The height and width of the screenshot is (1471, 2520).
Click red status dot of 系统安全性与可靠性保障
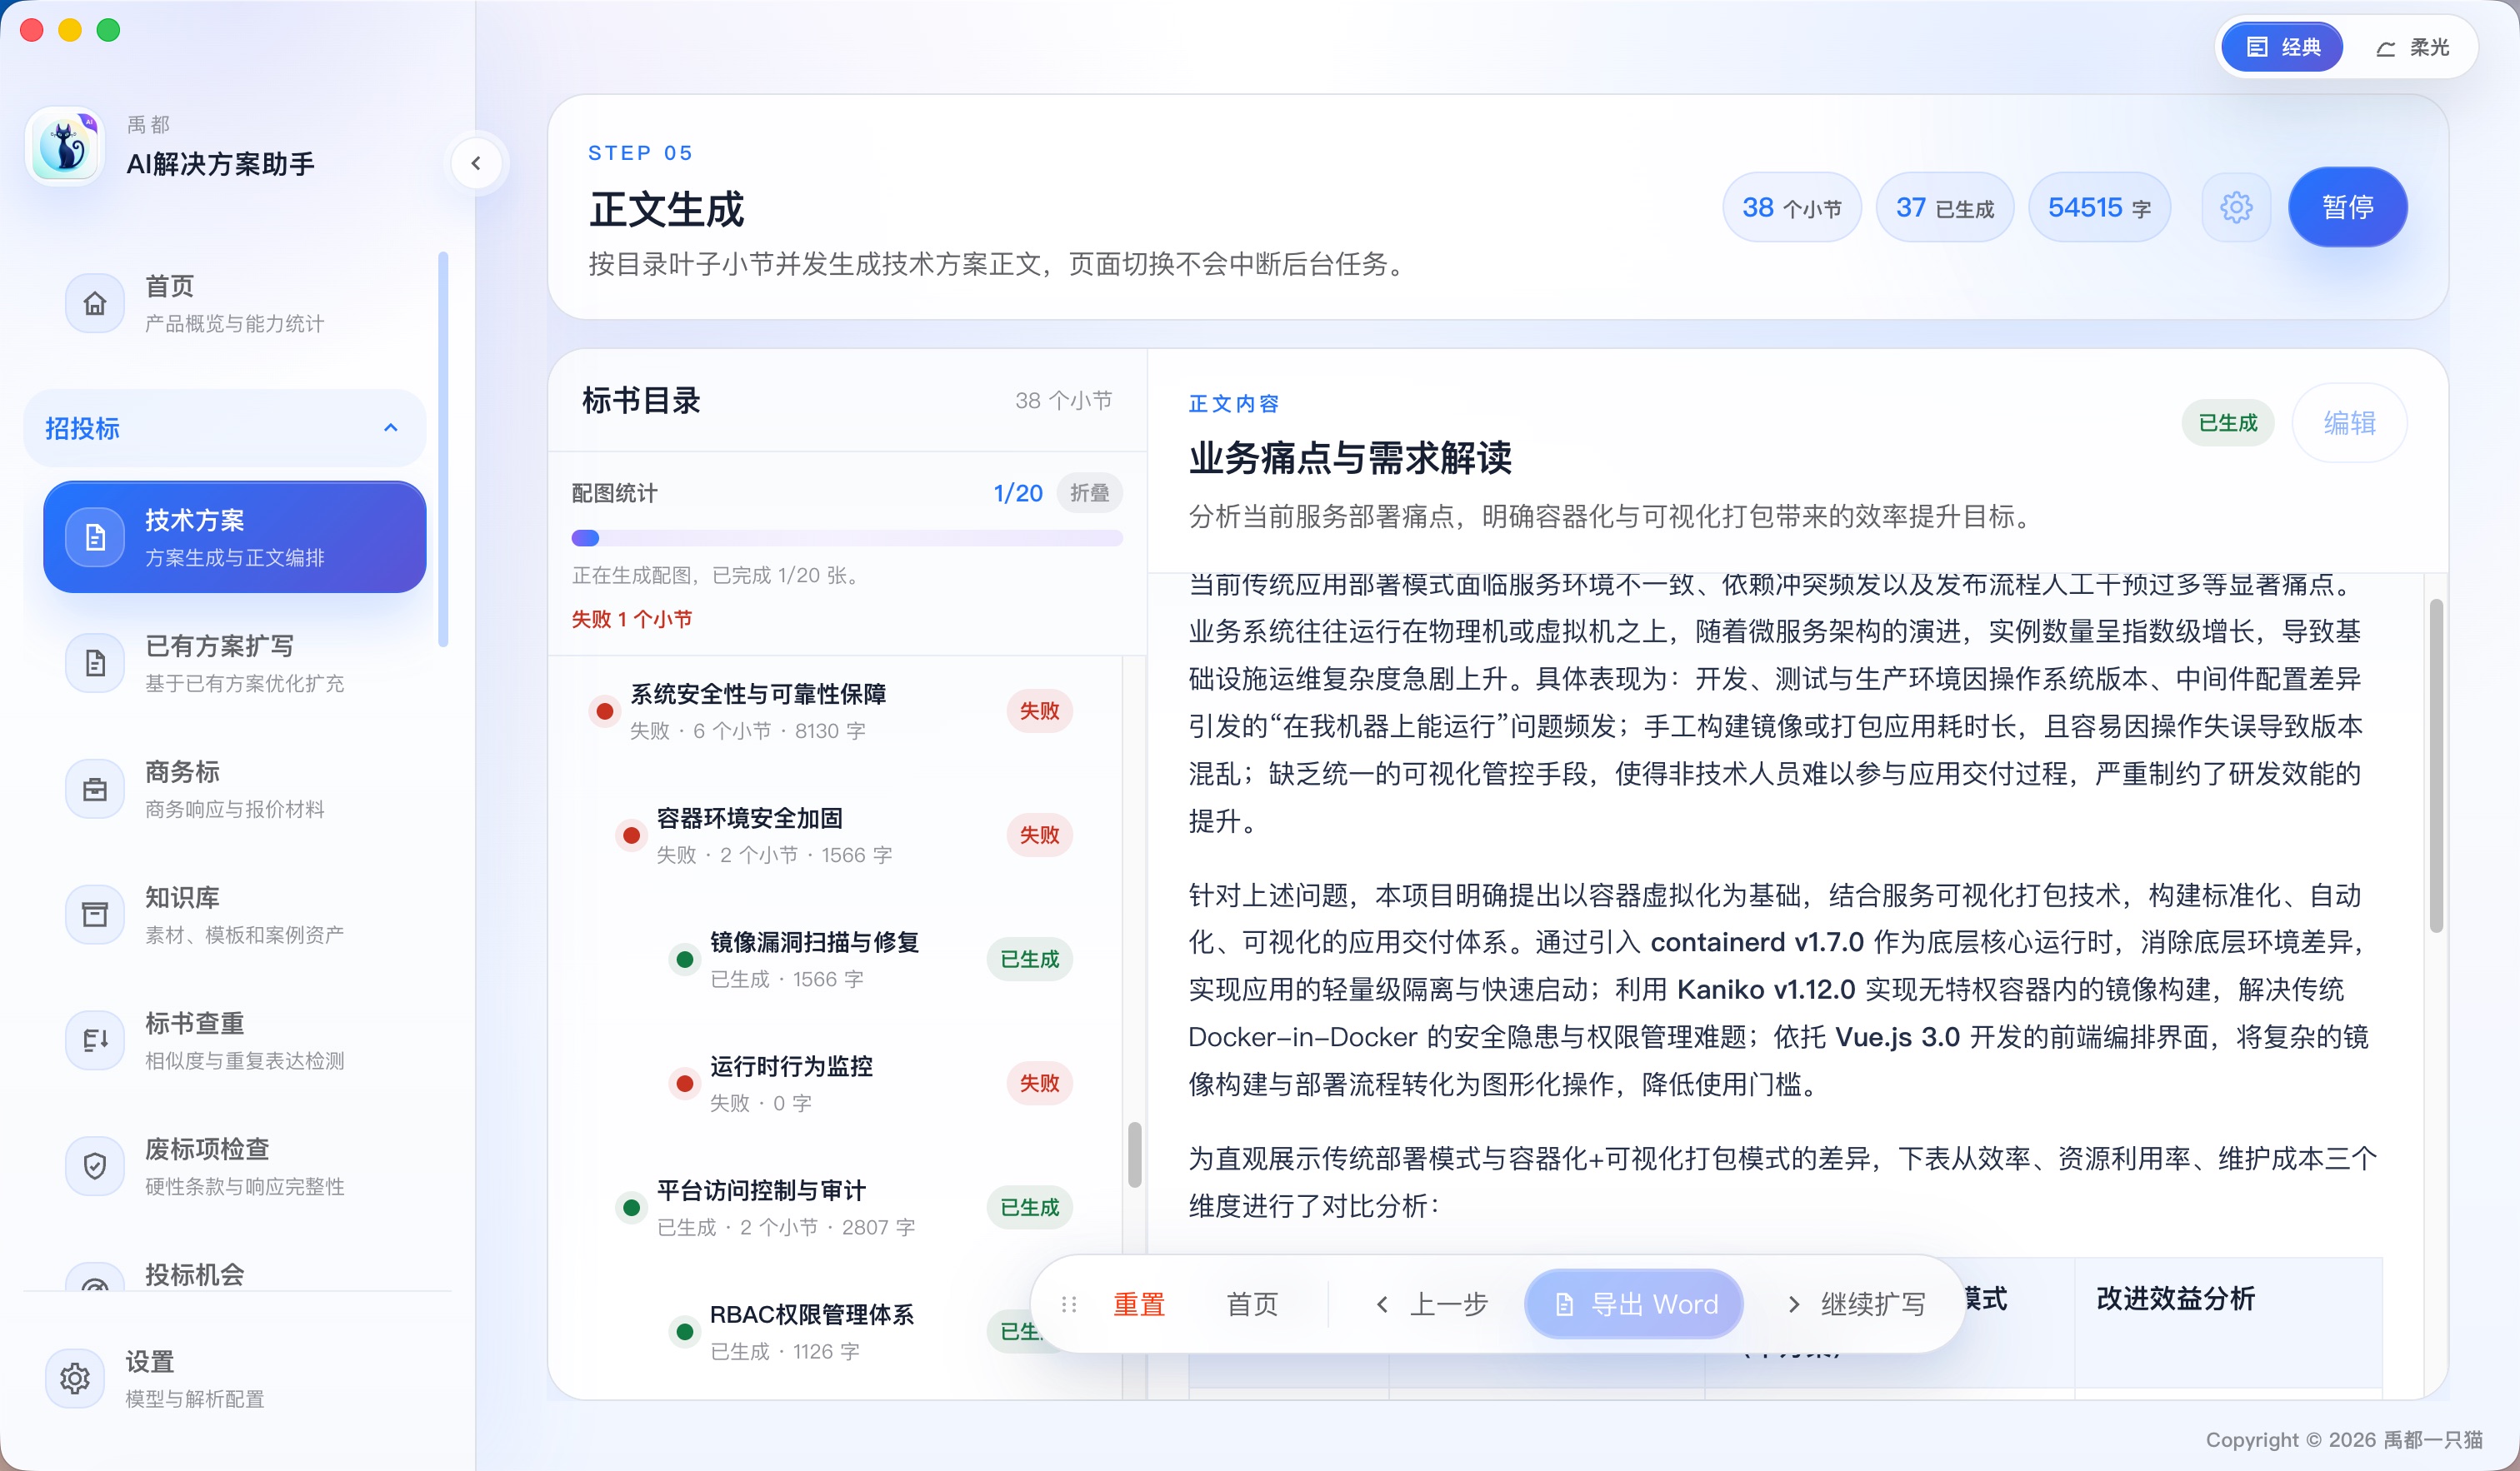click(604, 711)
